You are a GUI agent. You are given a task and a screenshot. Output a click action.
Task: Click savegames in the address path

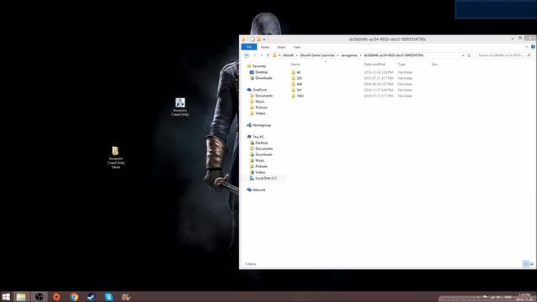click(x=349, y=55)
